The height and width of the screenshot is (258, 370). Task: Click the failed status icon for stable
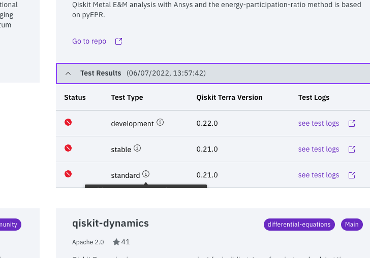point(68,148)
